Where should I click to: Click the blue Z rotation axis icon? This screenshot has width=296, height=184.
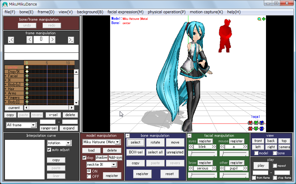[x=262, y=123]
